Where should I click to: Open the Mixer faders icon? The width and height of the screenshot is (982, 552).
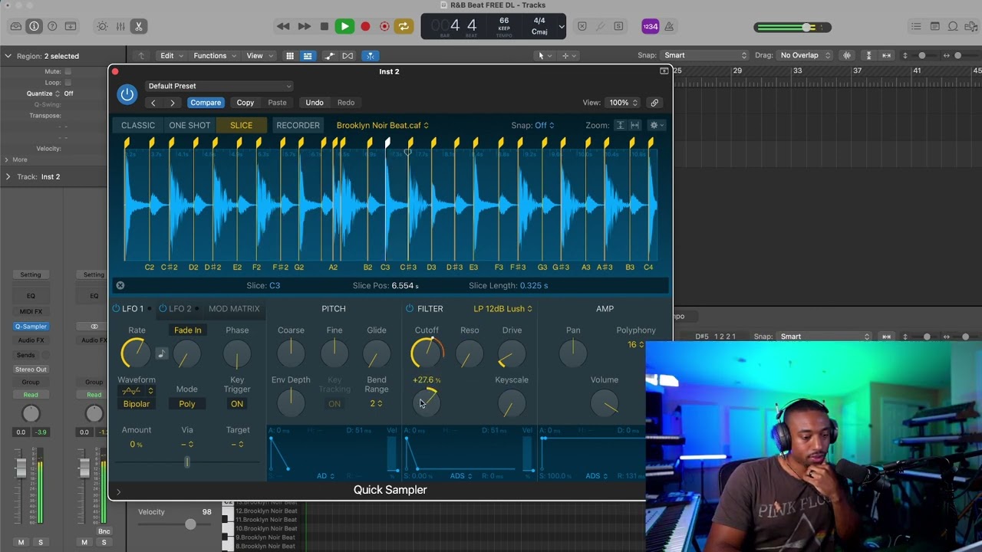point(120,26)
